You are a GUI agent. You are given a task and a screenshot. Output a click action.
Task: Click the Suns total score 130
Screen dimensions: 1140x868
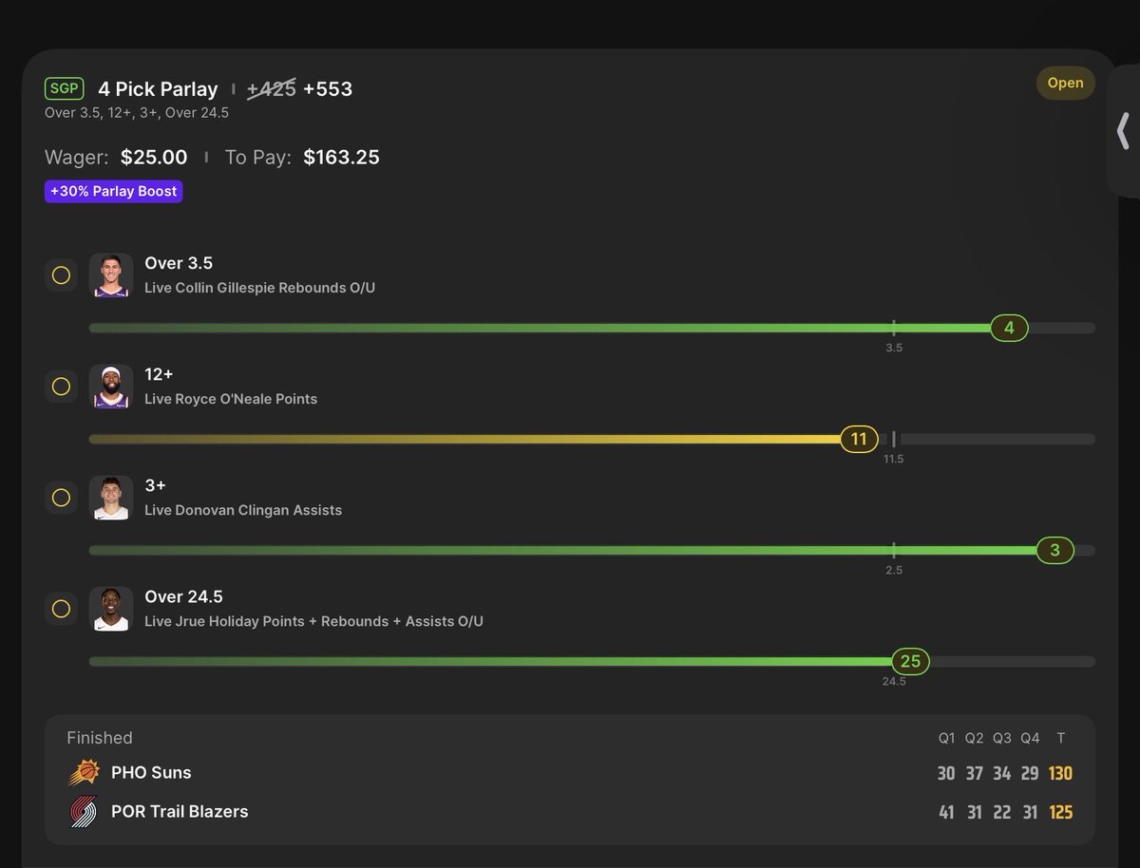(1061, 773)
